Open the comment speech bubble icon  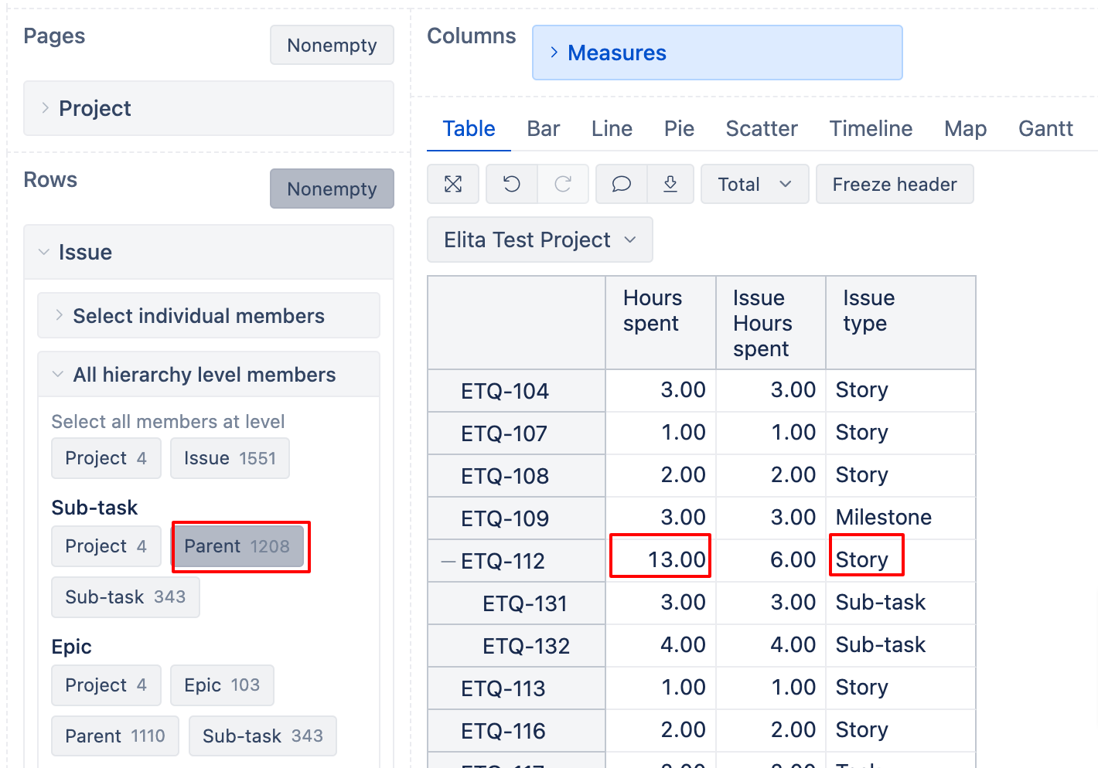coord(622,184)
